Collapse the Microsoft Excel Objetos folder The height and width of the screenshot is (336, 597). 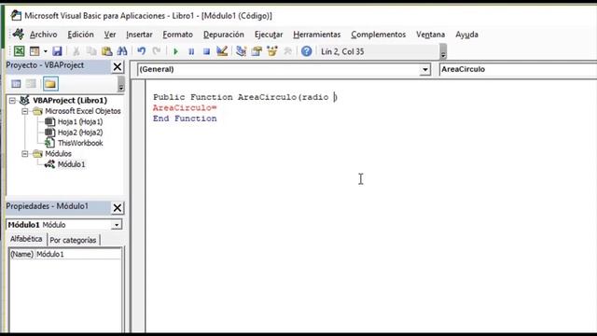pos(25,111)
